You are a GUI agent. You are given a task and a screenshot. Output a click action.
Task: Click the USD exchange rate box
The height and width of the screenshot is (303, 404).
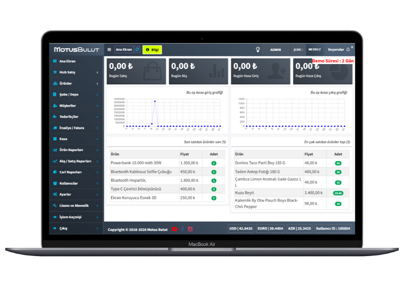point(240,228)
